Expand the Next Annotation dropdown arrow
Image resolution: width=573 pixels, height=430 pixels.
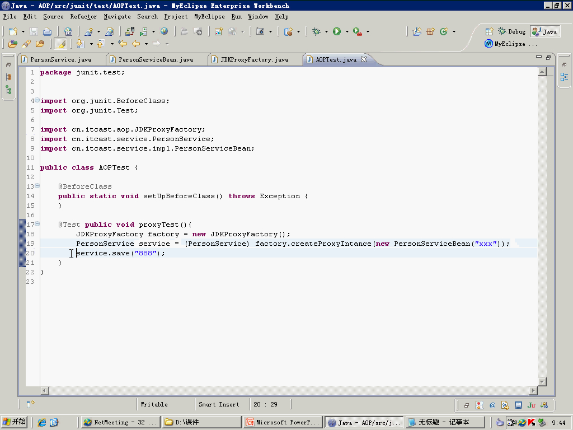click(x=91, y=44)
